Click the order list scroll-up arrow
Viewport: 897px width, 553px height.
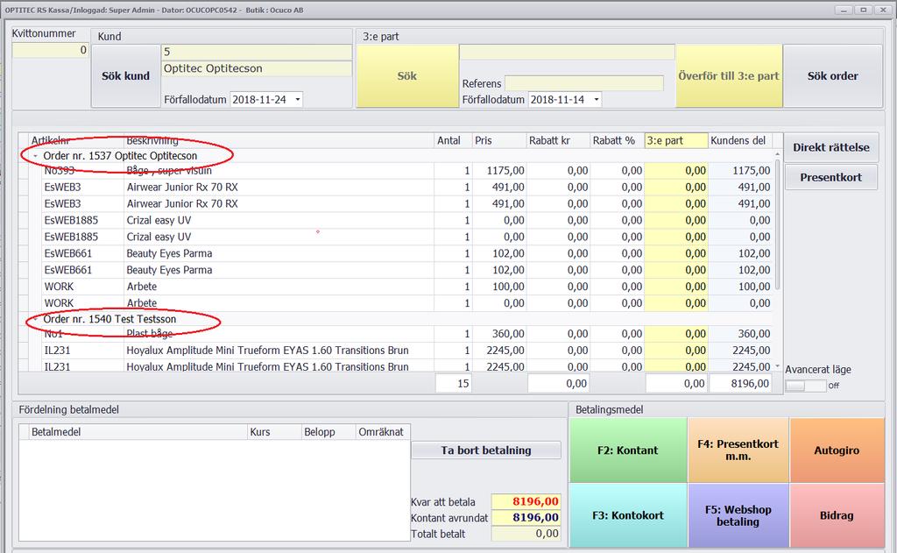coord(778,154)
